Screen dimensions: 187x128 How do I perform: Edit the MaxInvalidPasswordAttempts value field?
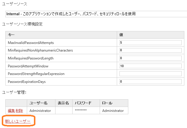pyautogui.click(x=150, y=43)
